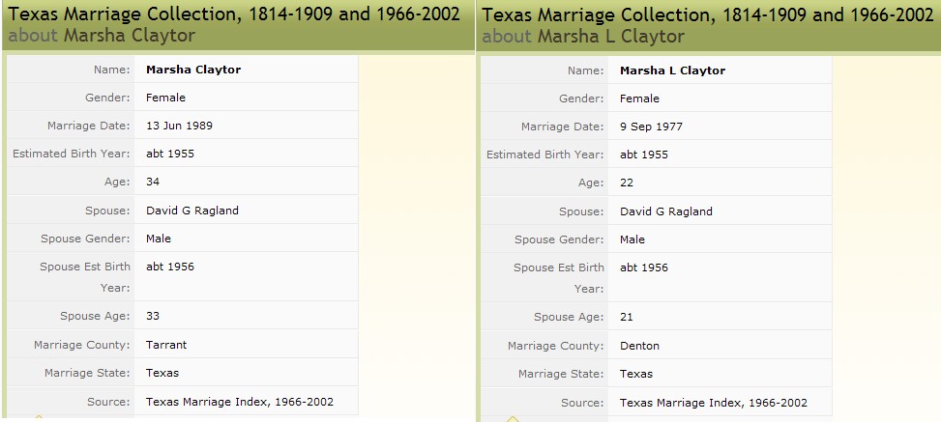Viewport: 941px width, 422px height.
Task: Click marriage date '9 Sep 1977'
Action: pyautogui.click(x=651, y=127)
